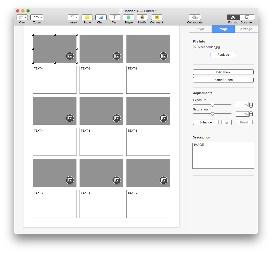This screenshot has width=272, height=254.
Task: Select the TEXT-8 text box
Action: tap(101, 204)
